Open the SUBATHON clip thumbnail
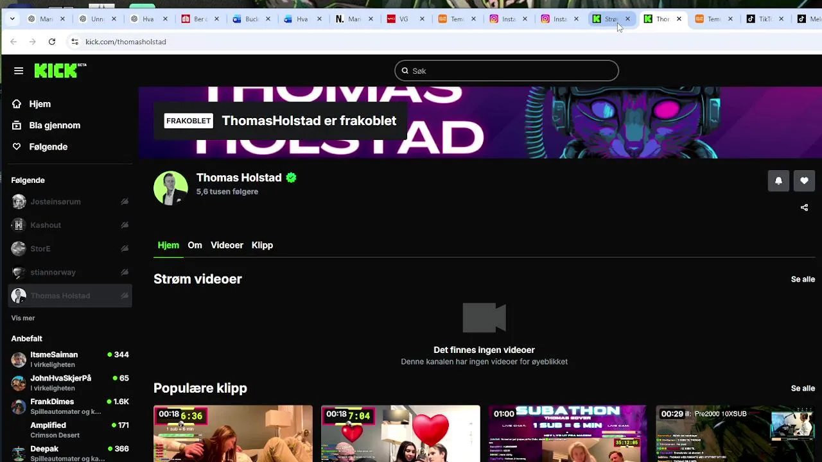822x462 pixels. click(x=567, y=433)
